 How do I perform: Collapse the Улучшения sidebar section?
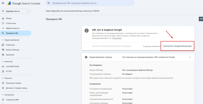pyautogui.click(x=3, y=95)
